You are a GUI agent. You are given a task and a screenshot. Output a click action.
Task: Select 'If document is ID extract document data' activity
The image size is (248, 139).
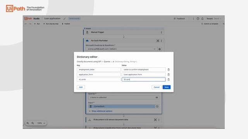click(124, 120)
